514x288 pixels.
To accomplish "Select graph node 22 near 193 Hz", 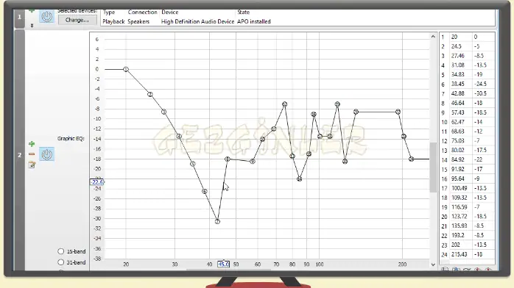I will [x=398, y=112].
